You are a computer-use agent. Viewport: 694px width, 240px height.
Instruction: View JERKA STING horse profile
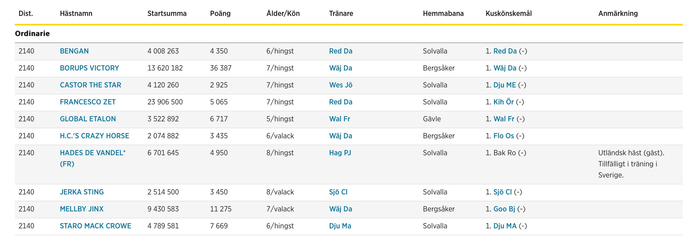click(82, 192)
